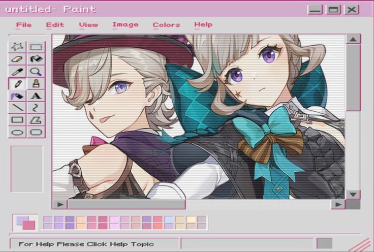
Task: Select the rectangular Select tool
Action: (x=36, y=47)
